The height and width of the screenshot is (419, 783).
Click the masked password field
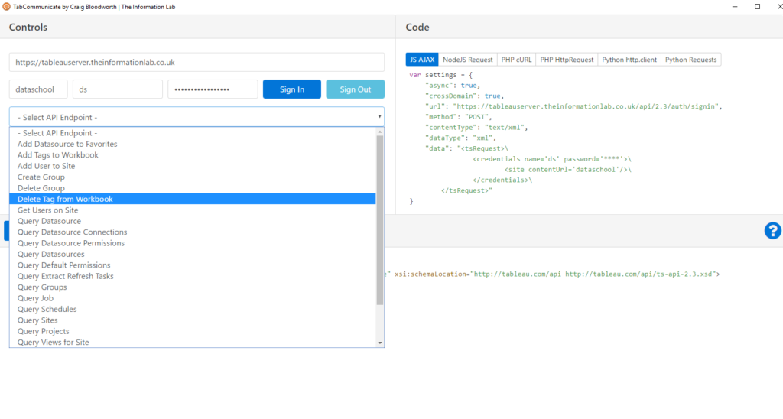213,89
